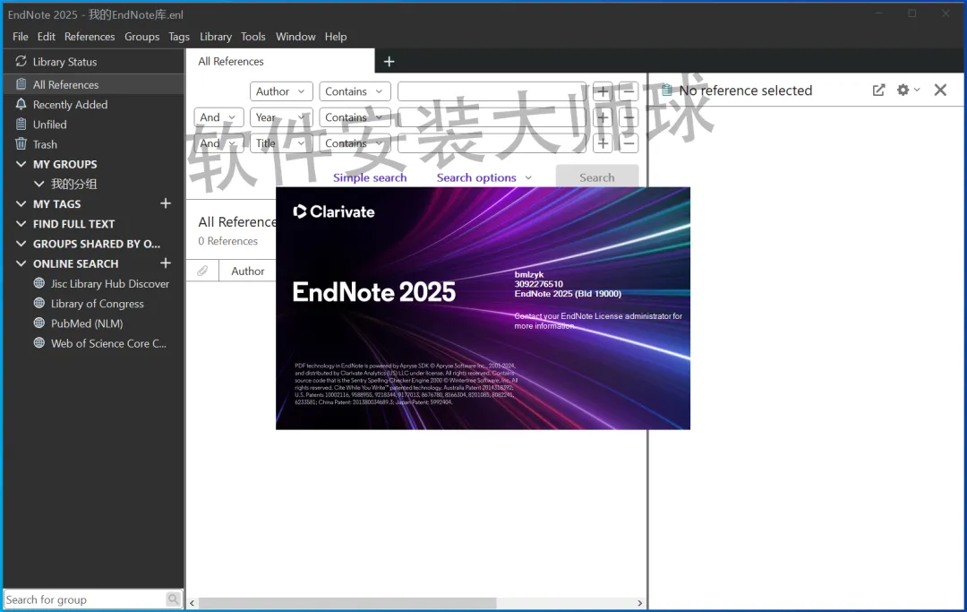
Task: Open the And operator dropdown for Title row
Action: coord(219,143)
